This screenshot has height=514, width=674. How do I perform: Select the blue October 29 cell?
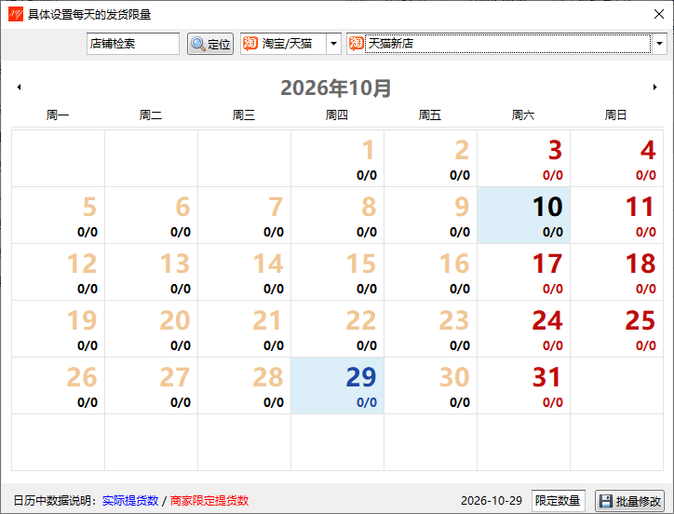pyautogui.click(x=337, y=385)
